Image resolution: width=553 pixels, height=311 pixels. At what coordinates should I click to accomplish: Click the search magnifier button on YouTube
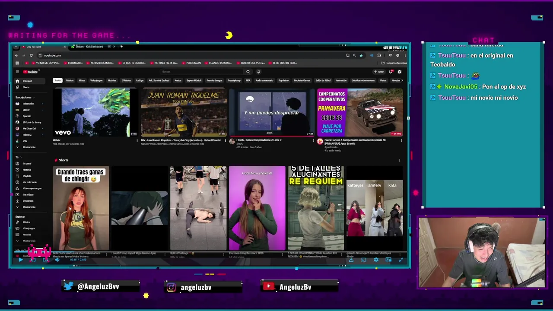(248, 72)
